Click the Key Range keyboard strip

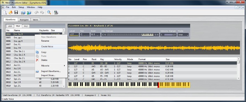130,34
